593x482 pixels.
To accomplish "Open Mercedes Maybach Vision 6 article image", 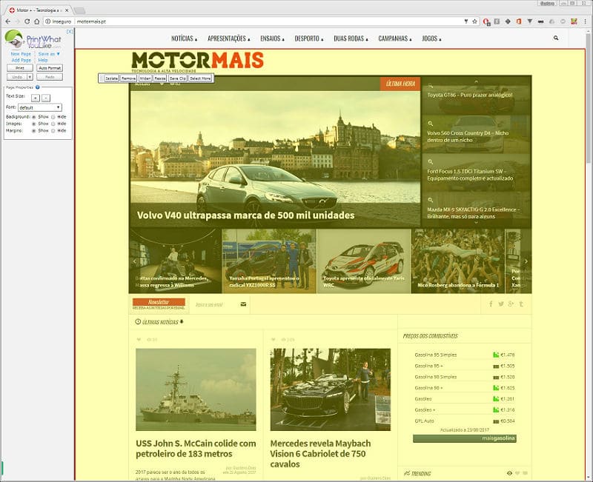I will 331,389.
